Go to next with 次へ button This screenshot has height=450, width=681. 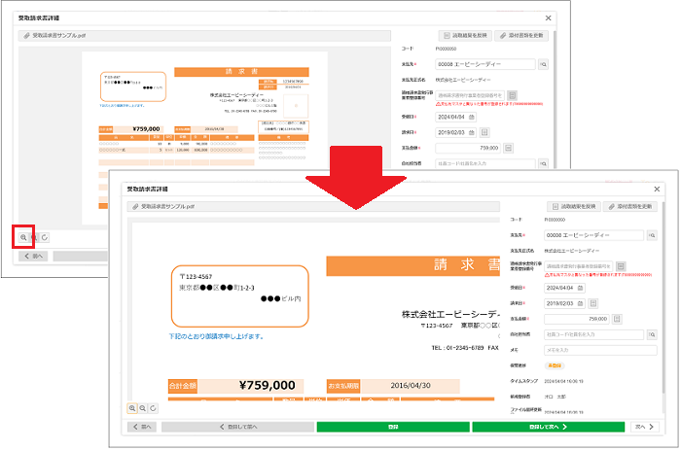(x=644, y=427)
